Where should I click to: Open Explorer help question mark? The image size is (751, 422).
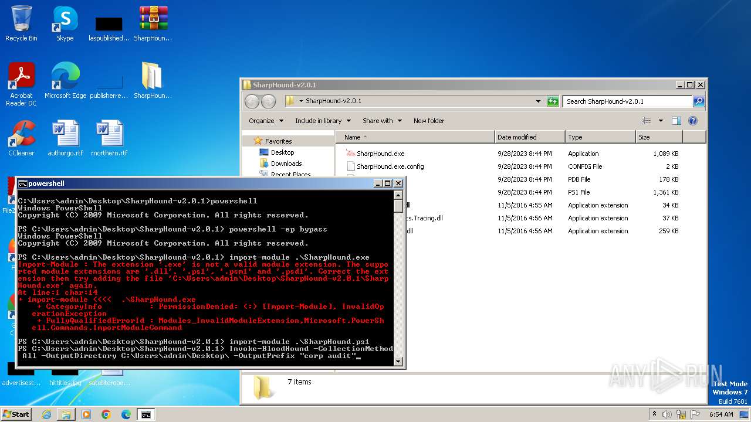pos(693,121)
